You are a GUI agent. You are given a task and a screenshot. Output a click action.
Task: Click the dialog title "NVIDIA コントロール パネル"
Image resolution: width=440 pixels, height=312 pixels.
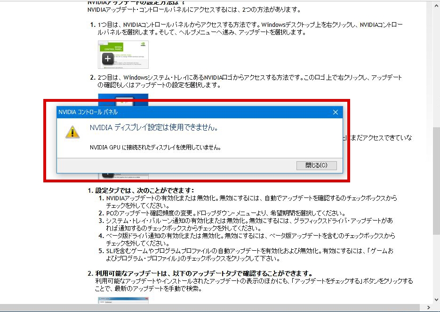(88, 112)
